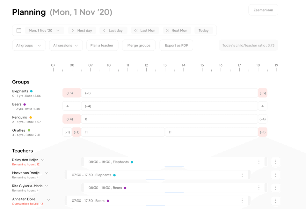Select Bears morning block showing 4
The height and width of the screenshot is (209, 306).
(x=72, y=106)
